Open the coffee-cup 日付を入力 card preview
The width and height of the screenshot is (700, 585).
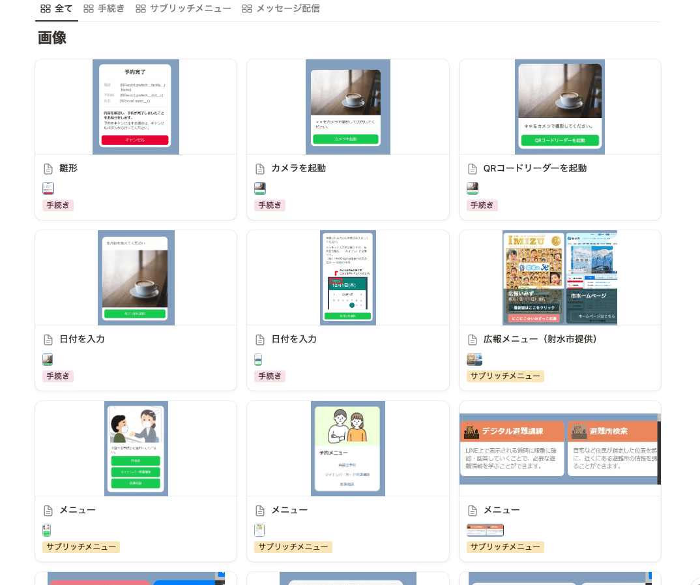click(x=136, y=278)
